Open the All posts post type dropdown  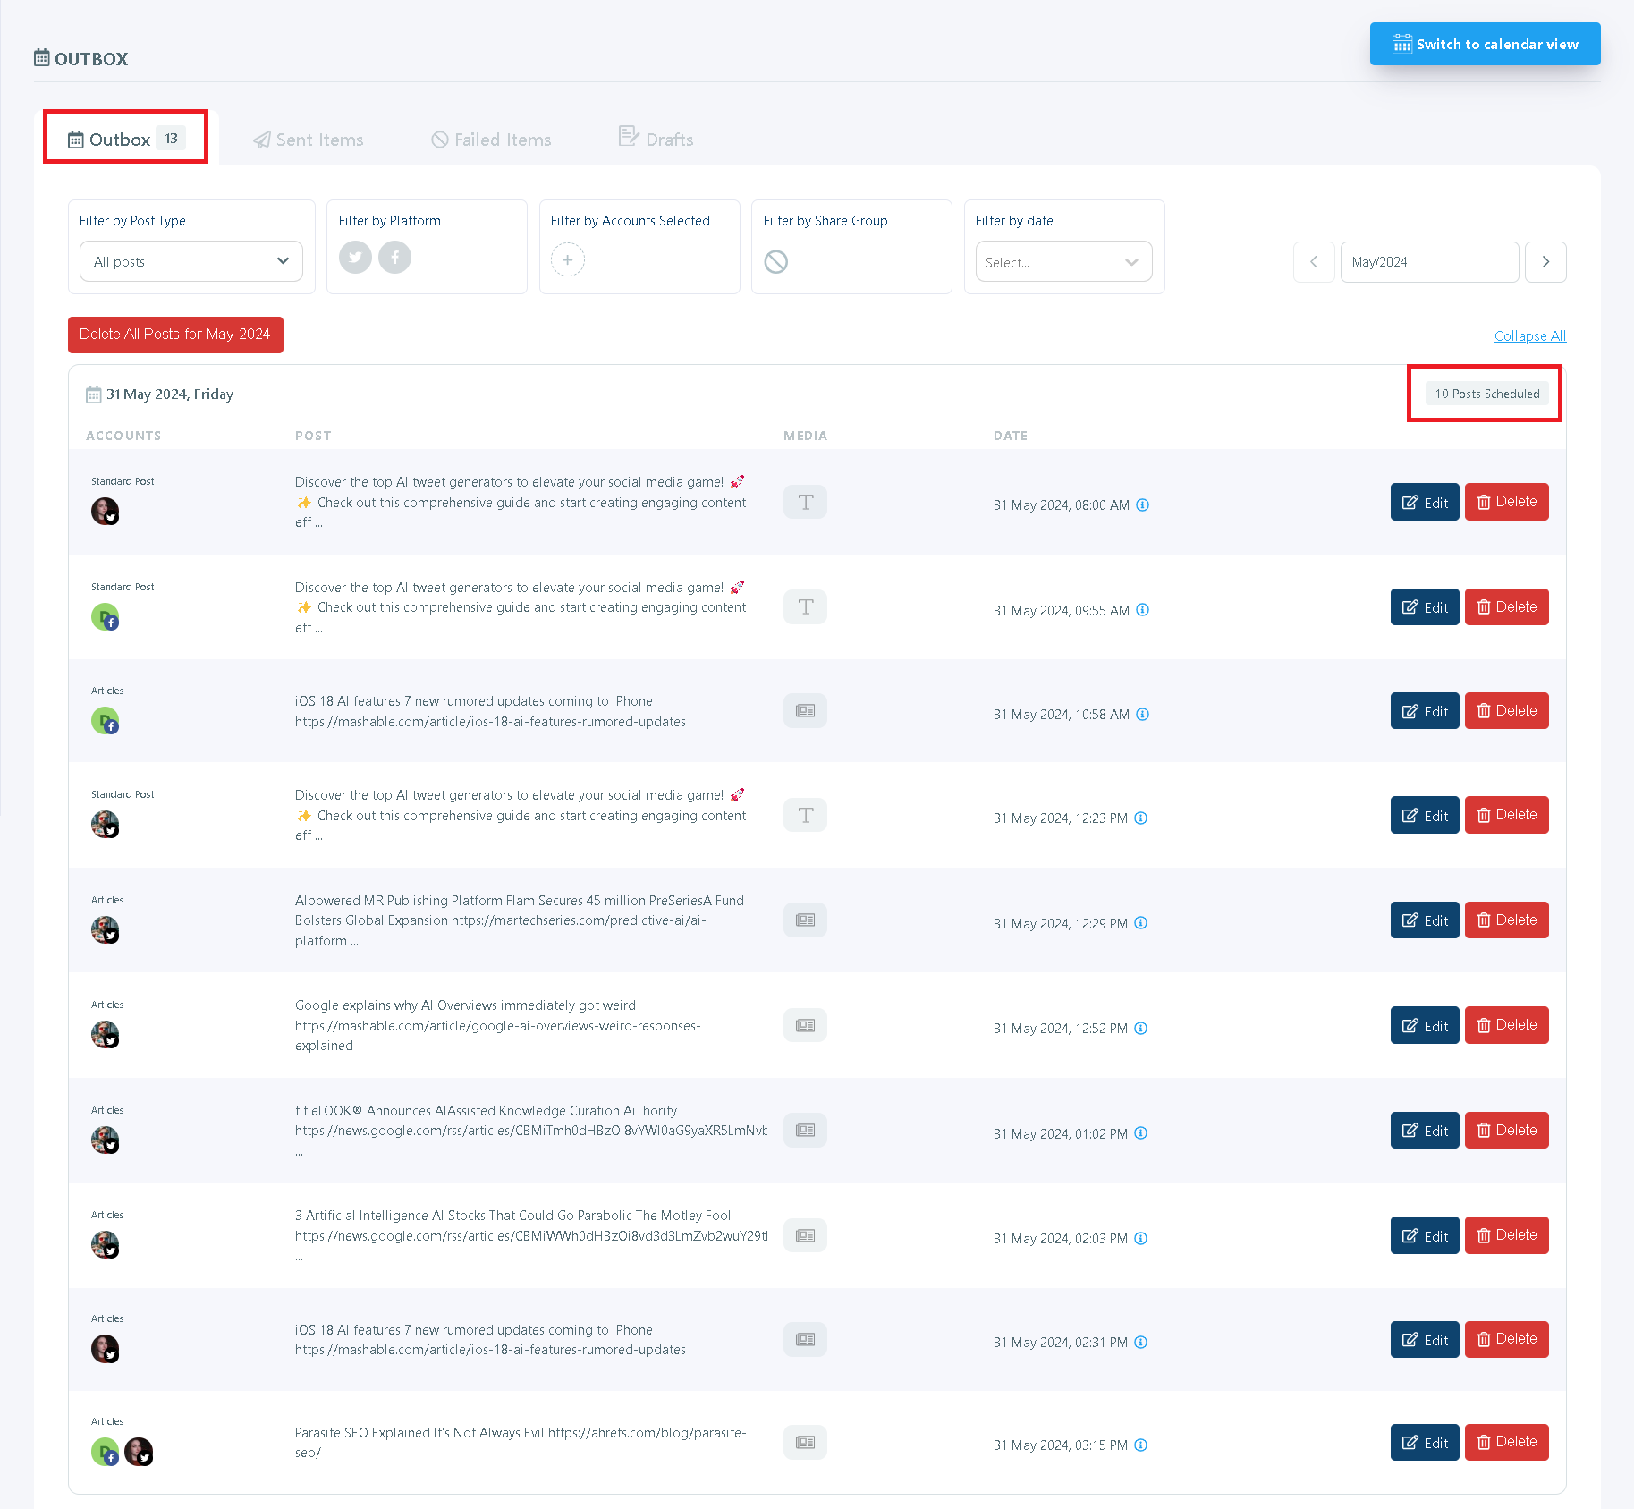coord(190,261)
